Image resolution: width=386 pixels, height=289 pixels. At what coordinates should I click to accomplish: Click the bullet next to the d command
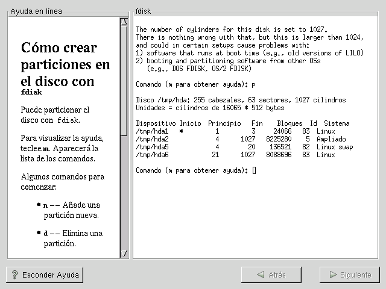tap(39, 234)
